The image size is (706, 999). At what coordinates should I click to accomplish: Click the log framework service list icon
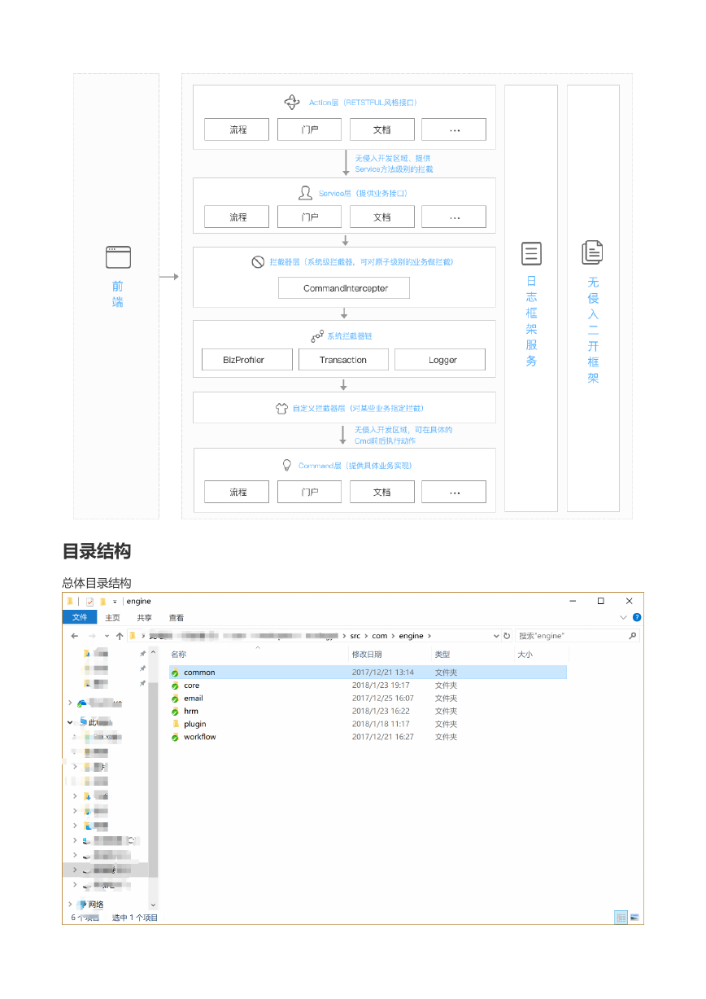[531, 253]
